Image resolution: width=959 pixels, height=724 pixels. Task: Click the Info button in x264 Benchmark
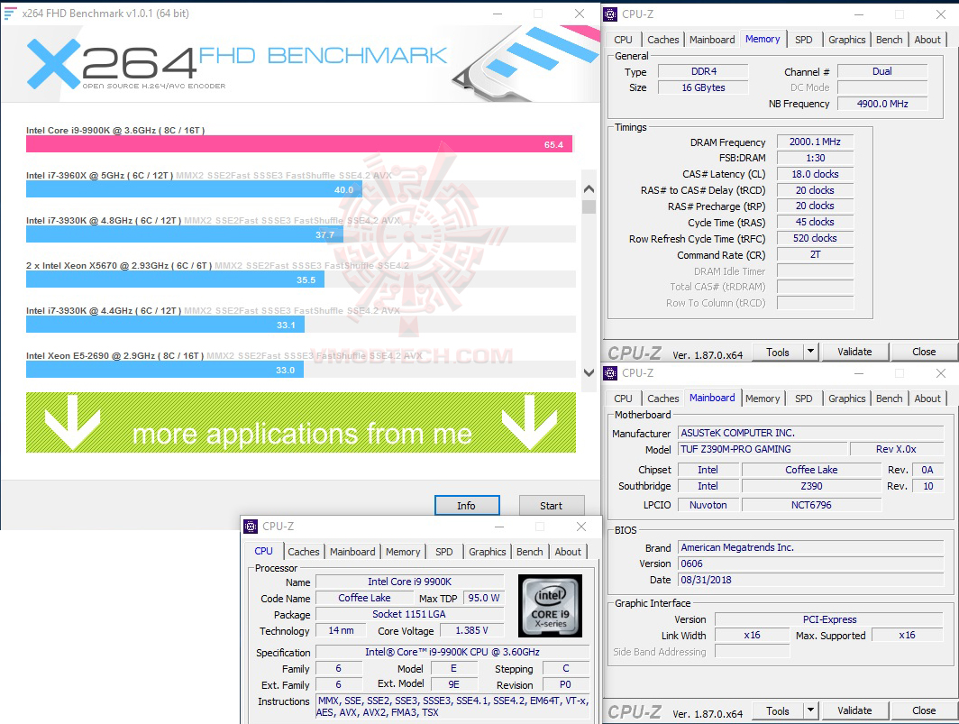(x=467, y=506)
